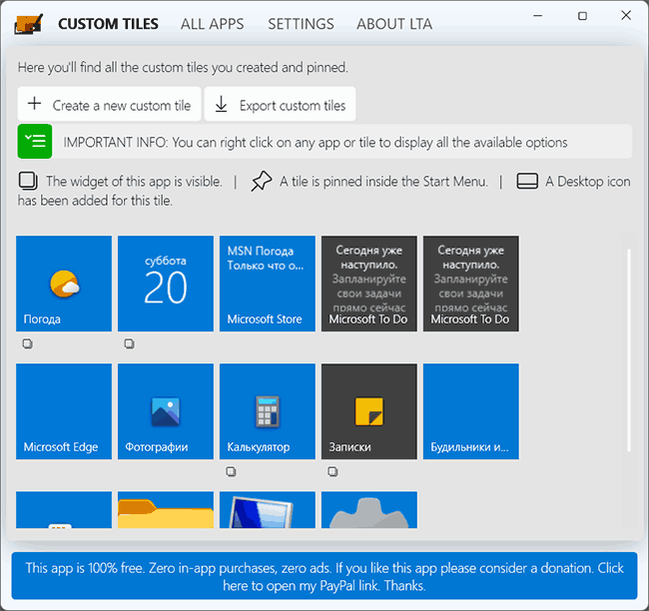The height and width of the screenshot is (611, 649).
Task: Select the Погода weather tile
Action: pyautogui.click(x=64, y=284)
